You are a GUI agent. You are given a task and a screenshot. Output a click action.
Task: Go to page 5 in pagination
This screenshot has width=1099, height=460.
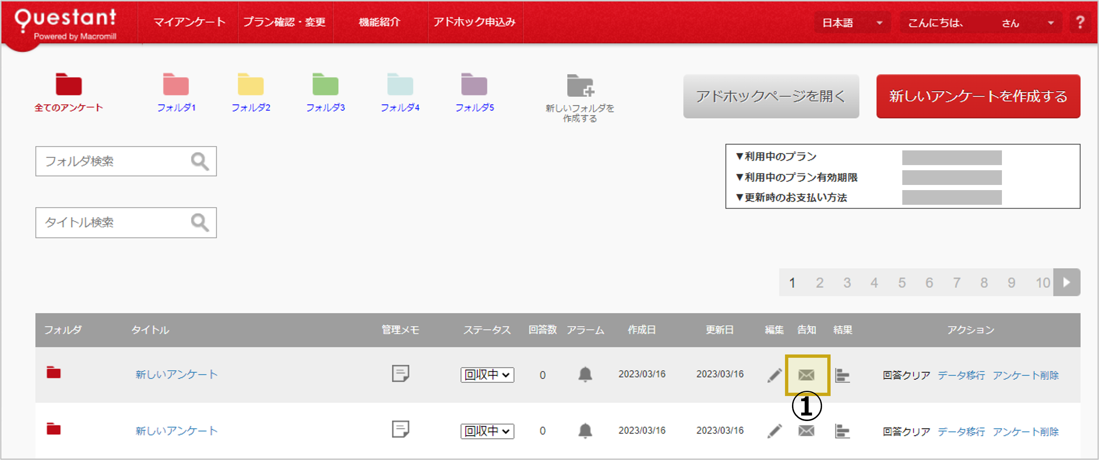(x=902, y=282)
